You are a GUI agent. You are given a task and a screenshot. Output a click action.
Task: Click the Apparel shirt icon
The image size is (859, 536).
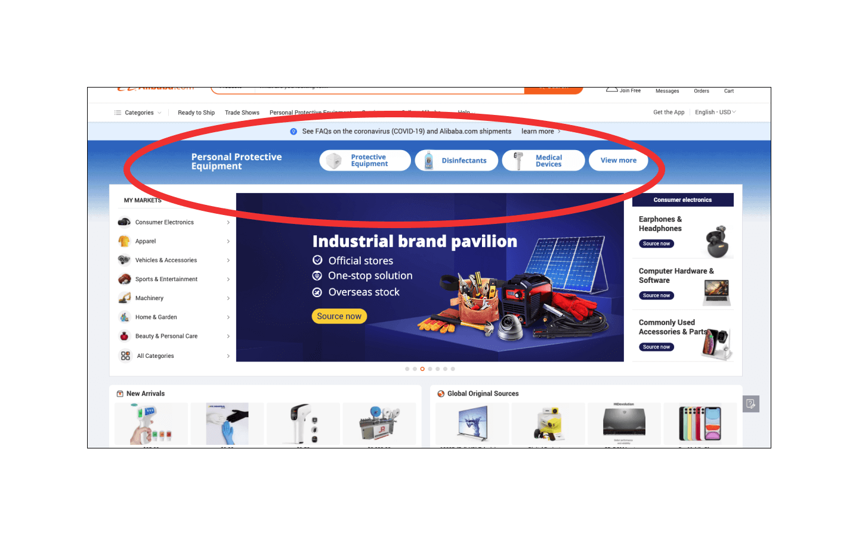pos(124,241)
